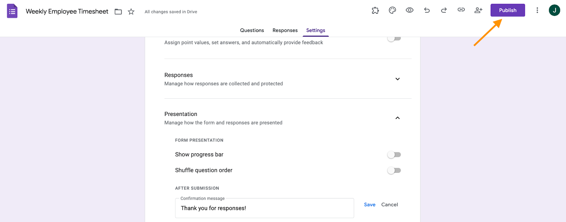Screen dimensions: 566x222
Task: Preview the form with the eye icon
Action: pos(410,10)
